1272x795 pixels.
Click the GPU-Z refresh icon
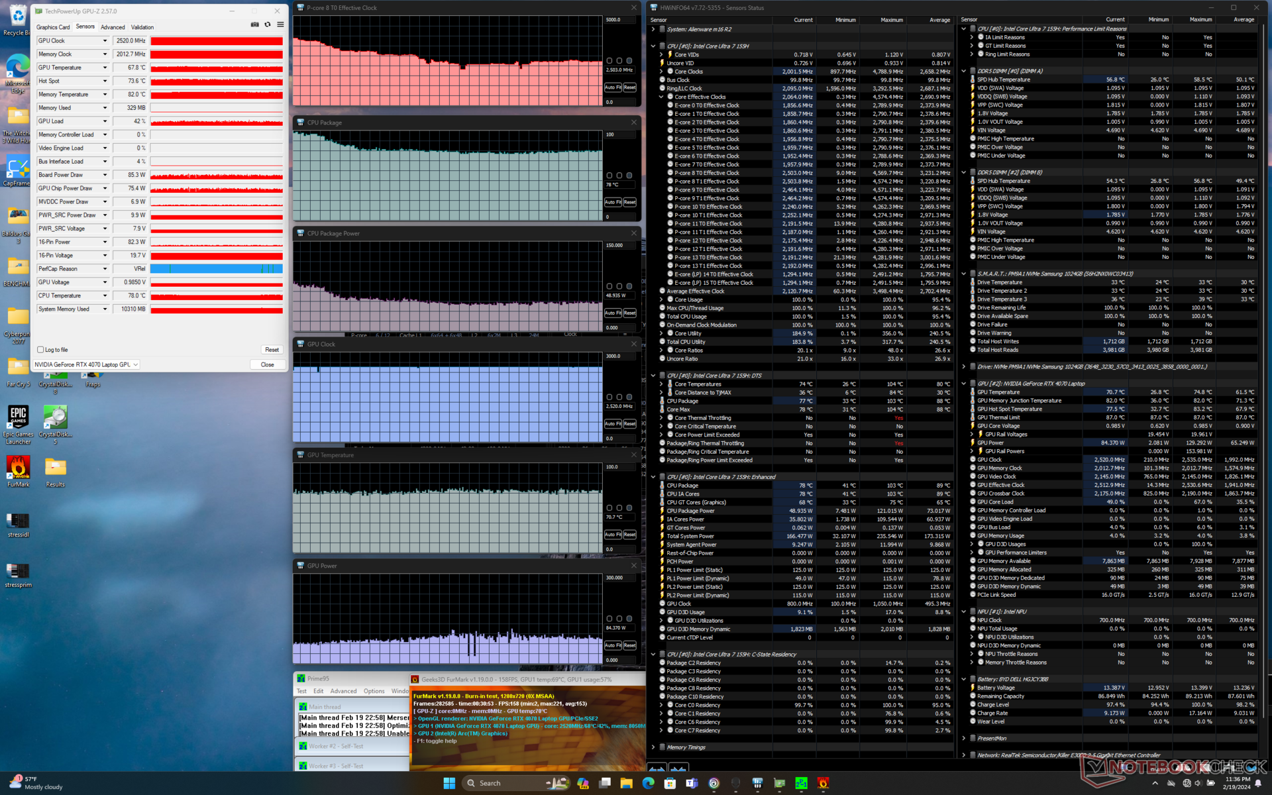[268, 25]
